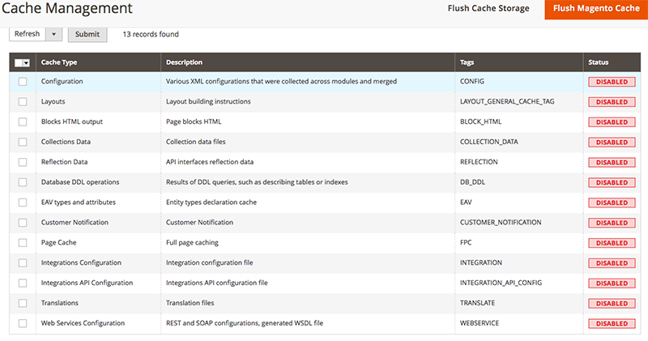Click the Tags column header
The height and width of the screenshot is (341, 648).
point(467,62)
